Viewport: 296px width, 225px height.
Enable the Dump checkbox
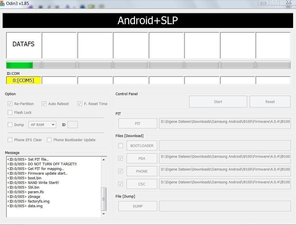tap(10, 125)
